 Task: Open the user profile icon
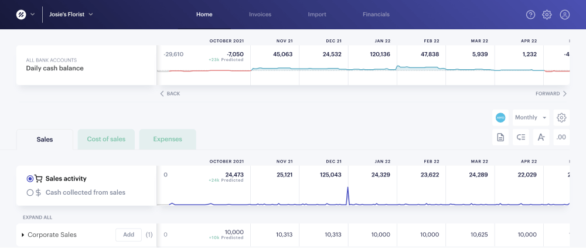click(x=565, y=15)
